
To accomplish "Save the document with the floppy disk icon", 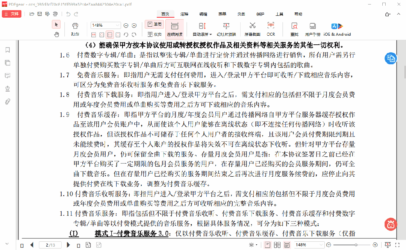I will coord(39,14).
